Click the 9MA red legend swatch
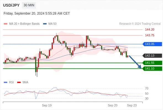This screenshot has width=163, height=110. [x=19, y=82]
